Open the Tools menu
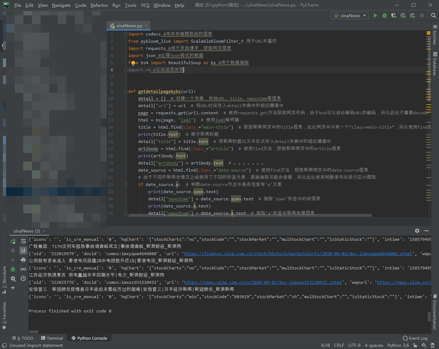 [131, 5]
